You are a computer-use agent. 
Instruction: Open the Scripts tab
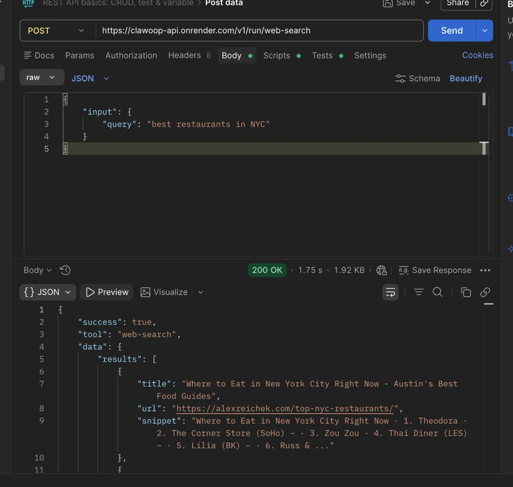(276, 56)
